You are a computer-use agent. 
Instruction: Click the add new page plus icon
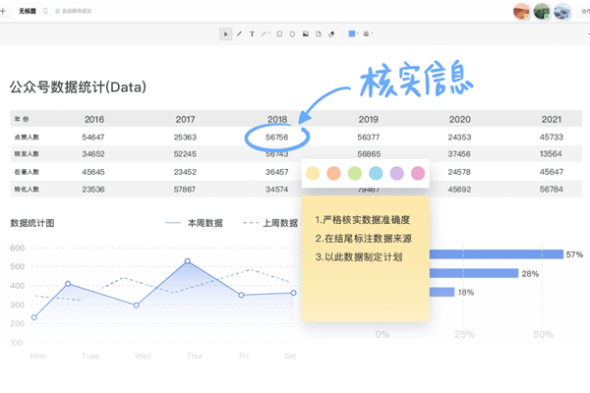tap(4, 9)
